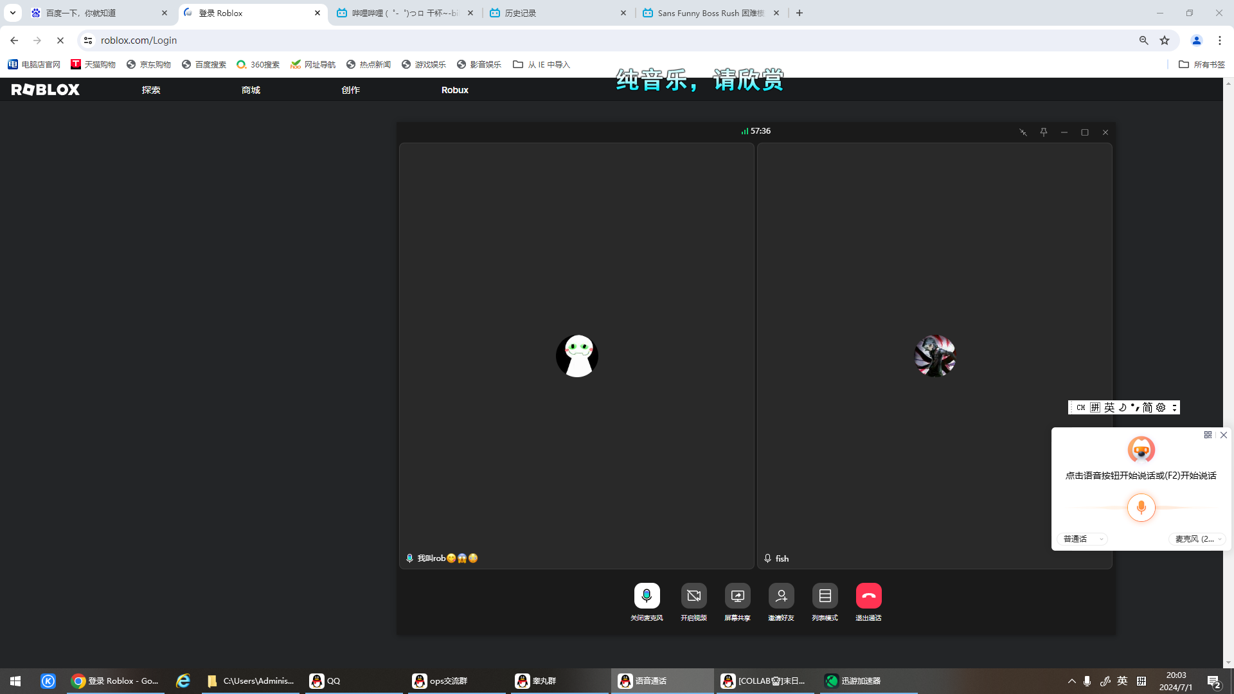This screenshot has height=694, width=1234.
Task: Open 电脑店官网 bookmark
Action: [x=34, y=64]
